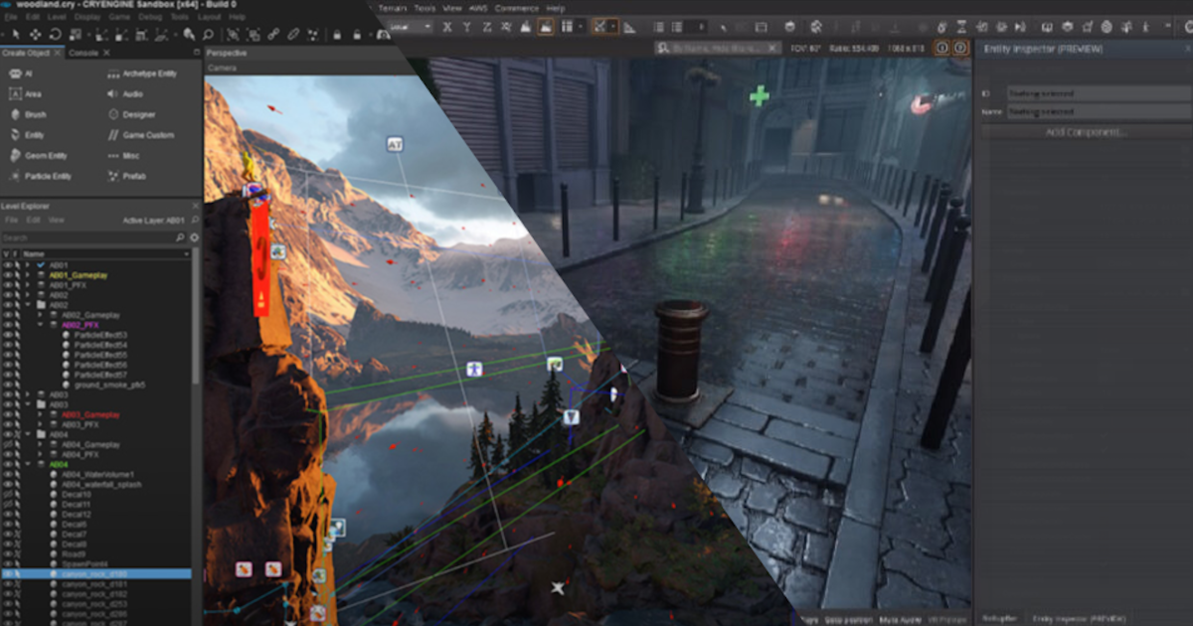The height and width of the screenshot is (626, 1193).
Task: Click the Name field in Entity Inspector
Action: click(x=1098, y=112)
